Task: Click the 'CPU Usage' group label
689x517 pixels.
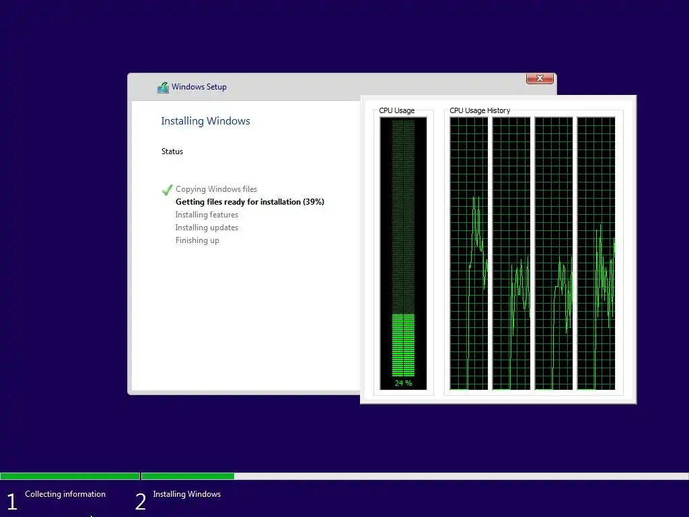Action: point(397,110)
